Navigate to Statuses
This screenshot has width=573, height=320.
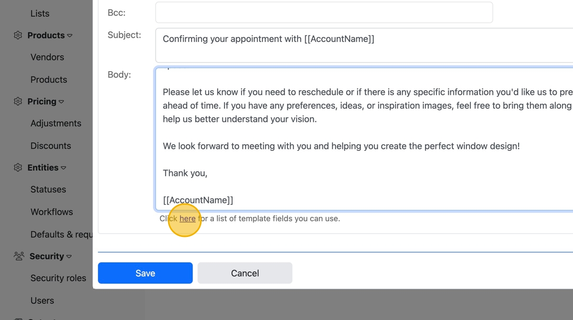[48, 190]
